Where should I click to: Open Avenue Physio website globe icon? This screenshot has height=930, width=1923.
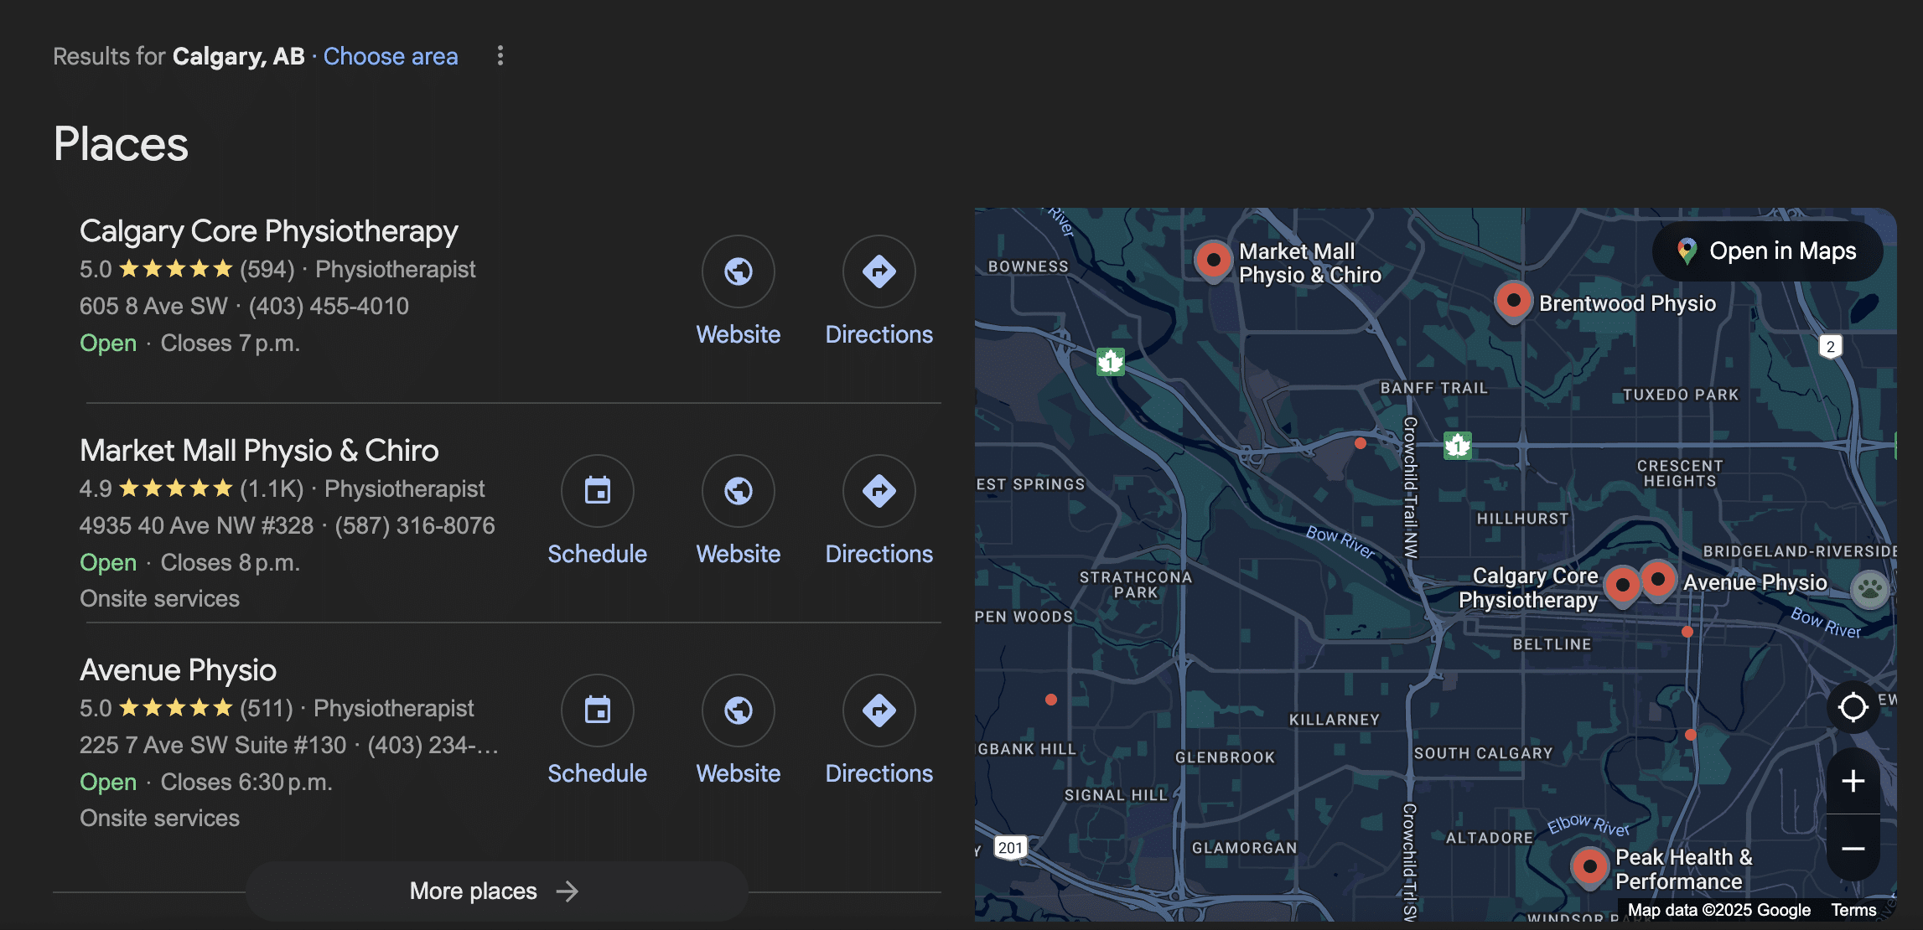click(x=739, y=710)
